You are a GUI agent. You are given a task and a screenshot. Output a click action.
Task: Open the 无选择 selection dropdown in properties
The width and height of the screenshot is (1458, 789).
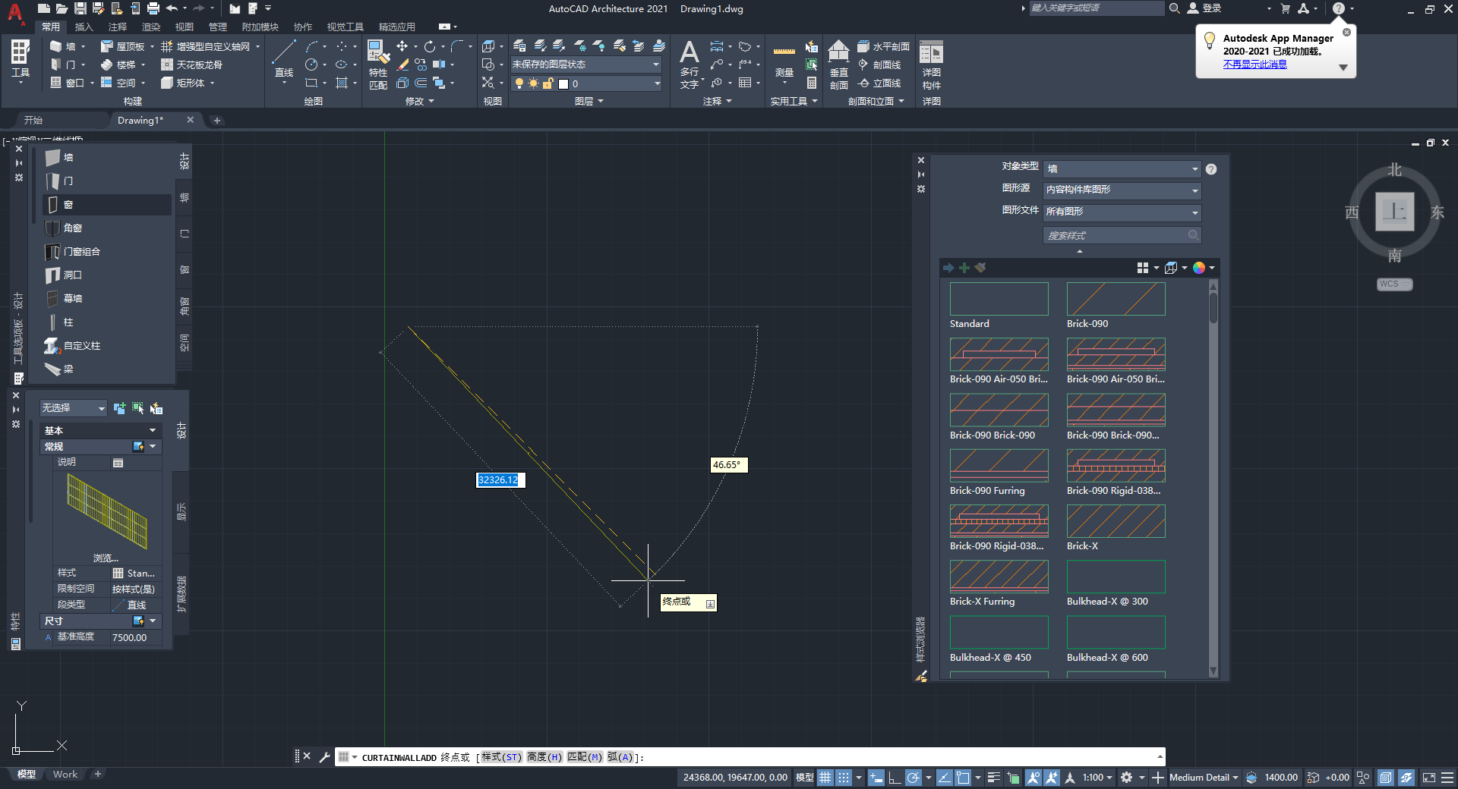coord(73,408)
